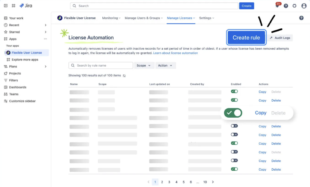This screenshot has height=187, width=310.
Task: Follow the Learn about license automation link
Action: pos(175,53)
